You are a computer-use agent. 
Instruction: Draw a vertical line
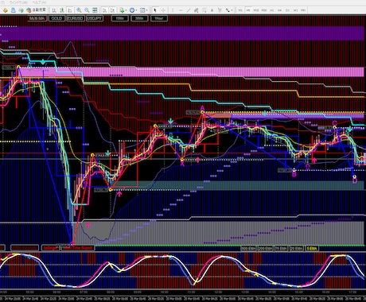click(173, 10)
